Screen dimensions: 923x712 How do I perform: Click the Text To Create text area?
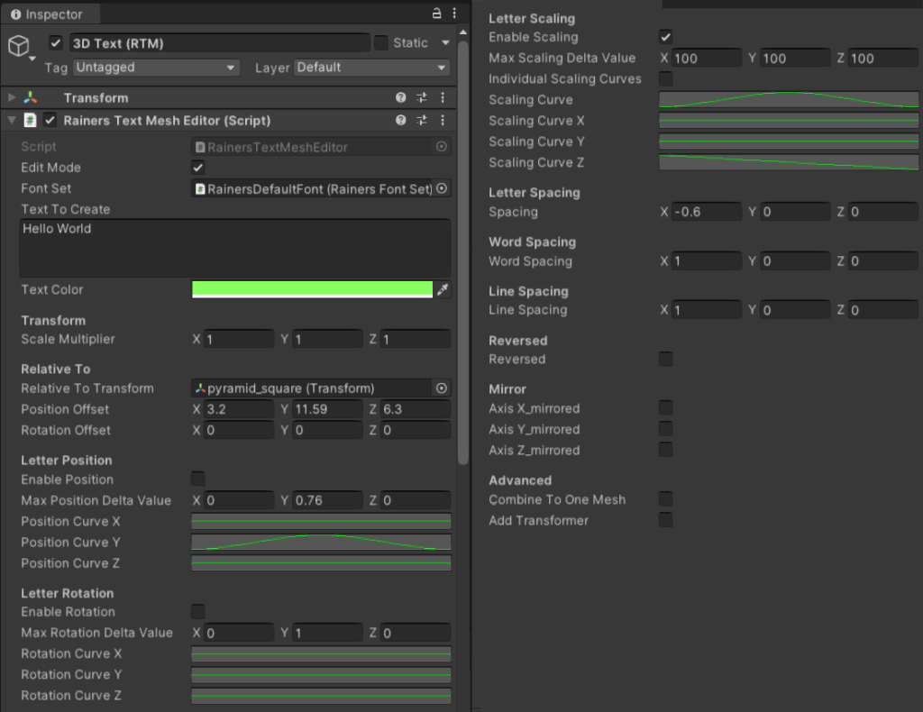[235, 248]
